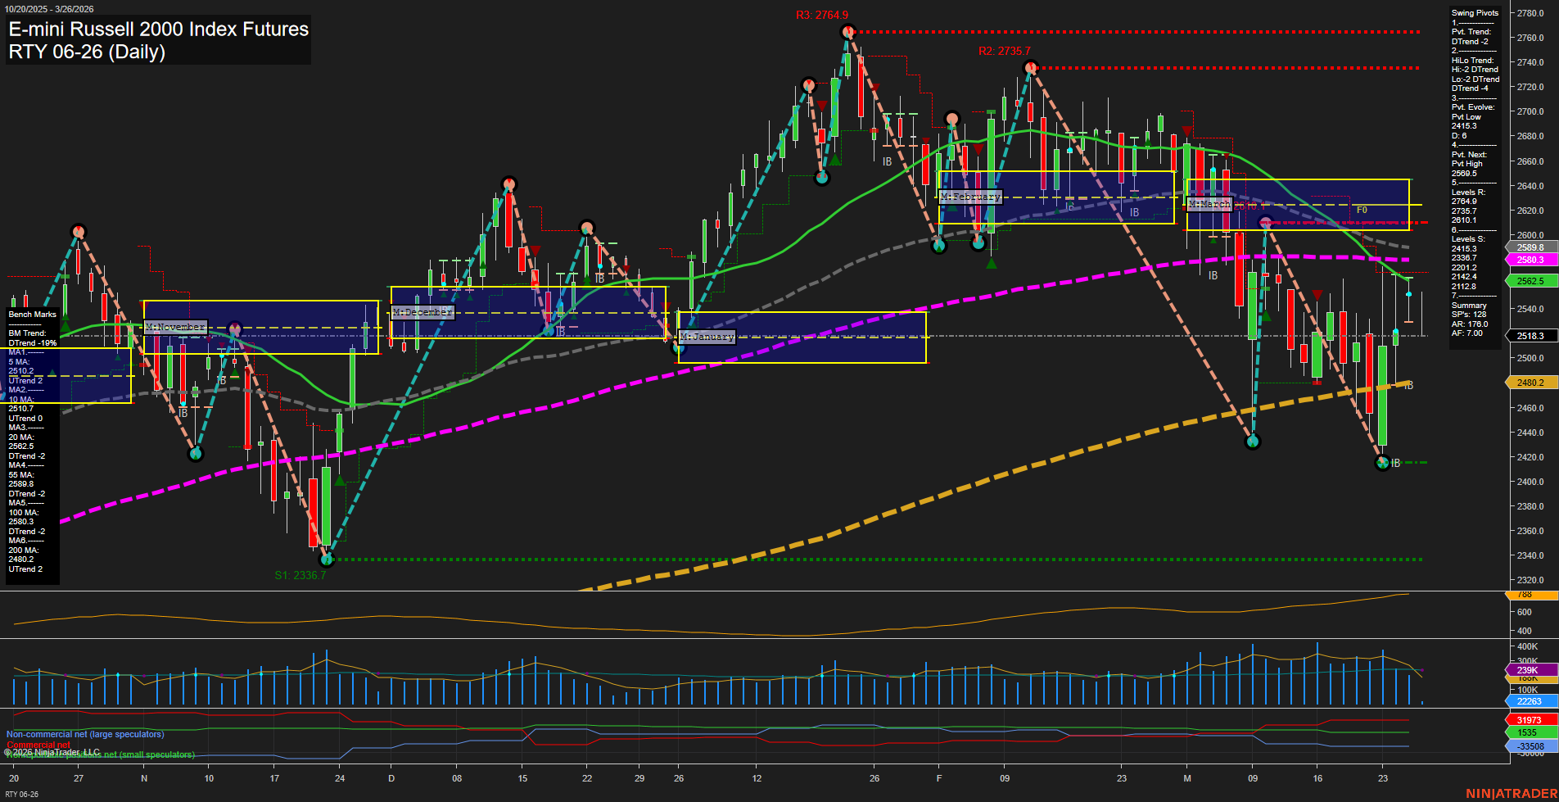
Task: Select the "Pvt. Evolve:" label
Action: (1473, 107)
